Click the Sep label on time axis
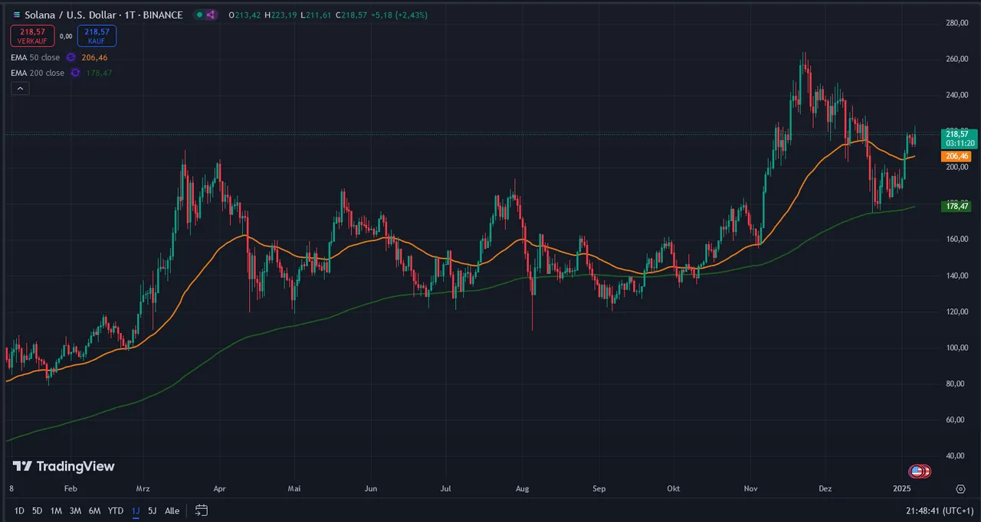The height and width of the screenshot is (522, 981). point(599,488)
